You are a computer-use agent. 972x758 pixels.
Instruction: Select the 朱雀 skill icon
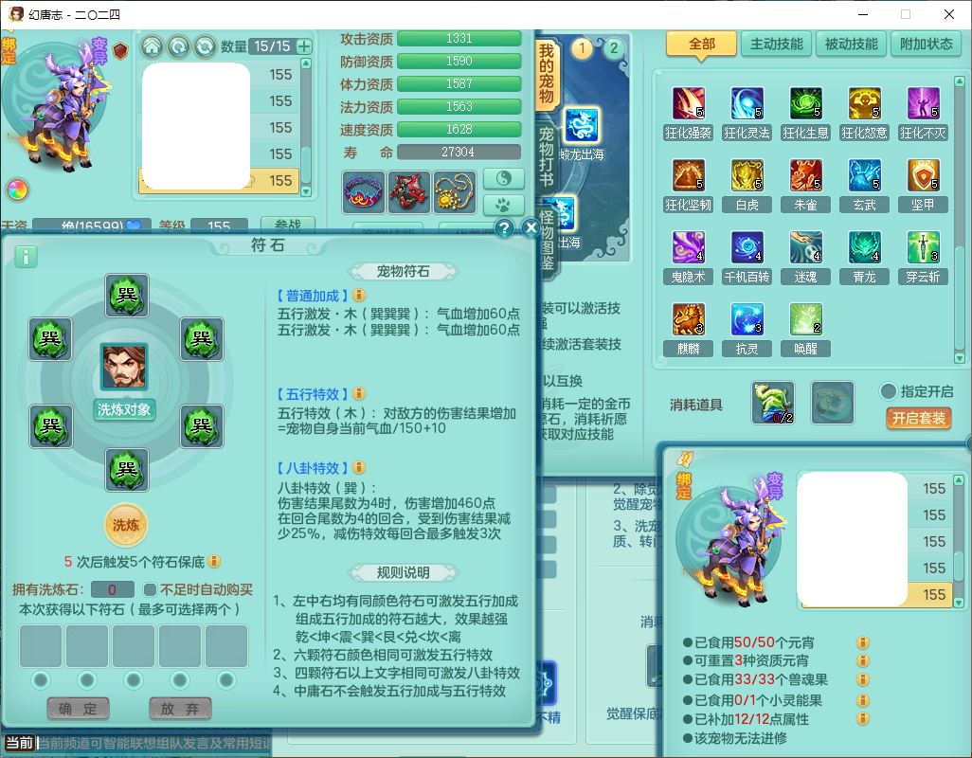point(805,175)
